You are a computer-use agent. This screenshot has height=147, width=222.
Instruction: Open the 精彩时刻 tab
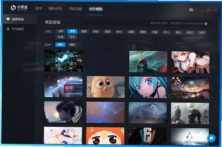tap(55, 9)
